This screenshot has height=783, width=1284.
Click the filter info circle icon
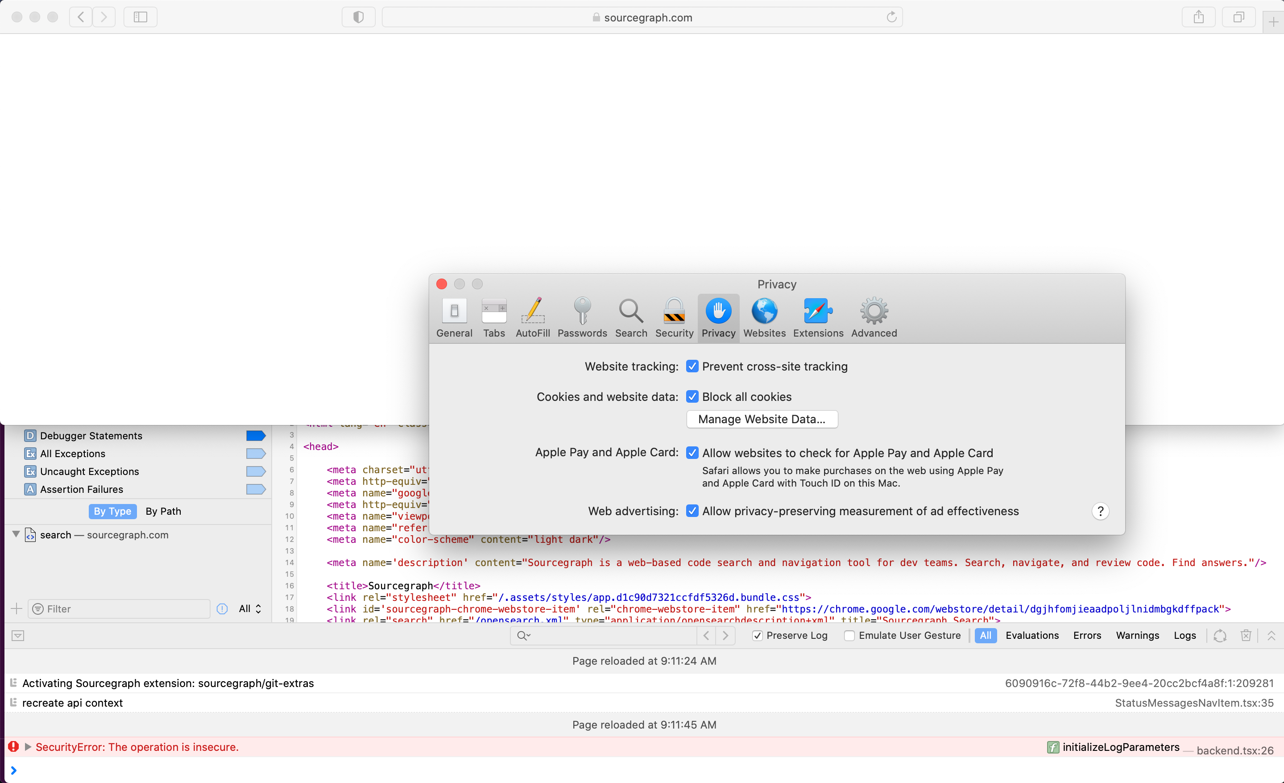click(222, 608)
